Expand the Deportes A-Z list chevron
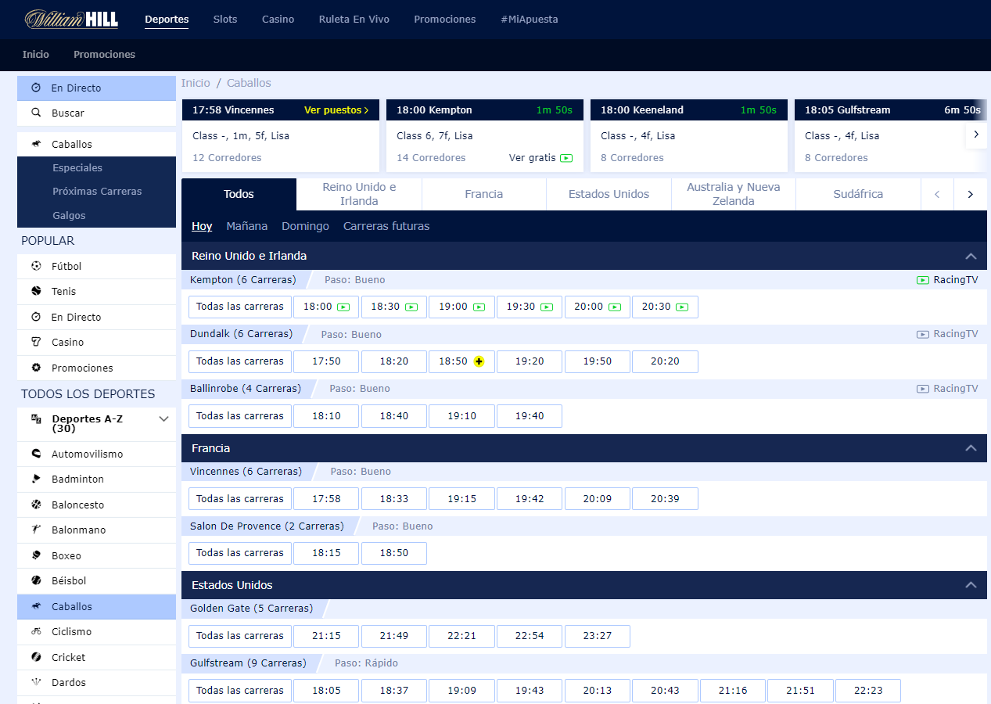Image resolution: width=991 pixels, height=704 pixels. pos(163,419)
